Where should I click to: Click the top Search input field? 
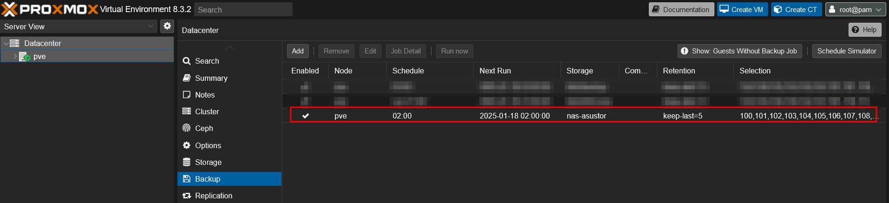coord(243,10)
